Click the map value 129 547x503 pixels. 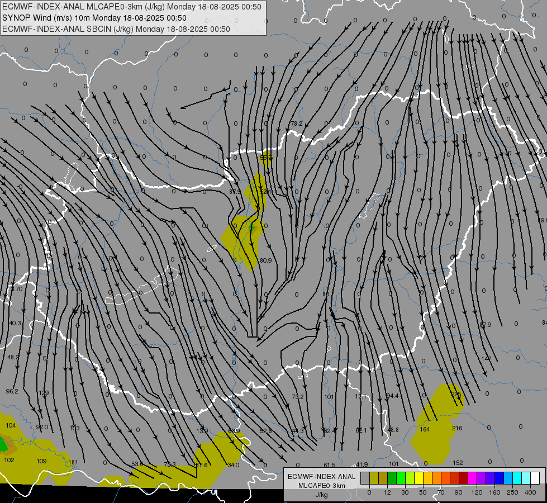click(44, 393)
